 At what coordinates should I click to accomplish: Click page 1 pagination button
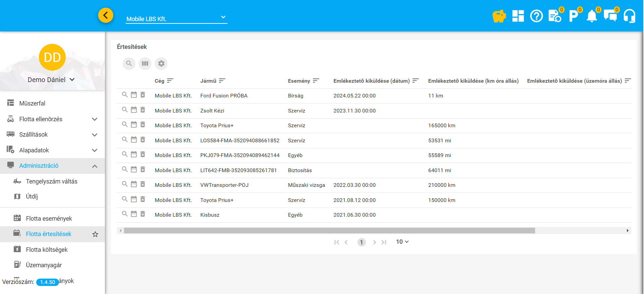point(361,242)
